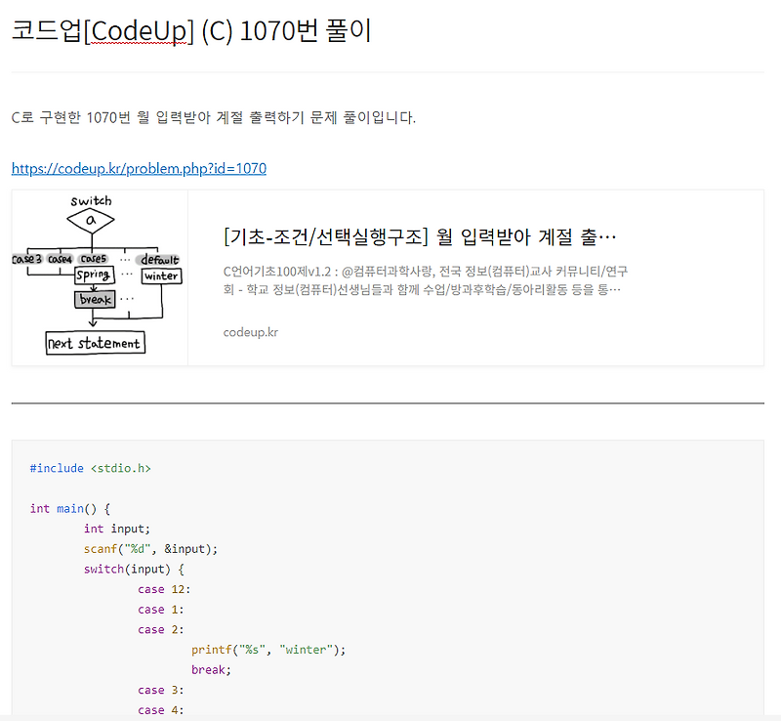This screenshot has height=721, width=781.
Task: Click the switch flowchart thumbnail image
Action: pyautogui.click(x=98, y=276)
